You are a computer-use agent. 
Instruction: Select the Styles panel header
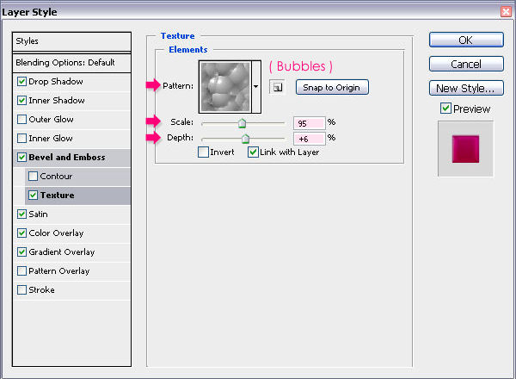coord(71,41)
